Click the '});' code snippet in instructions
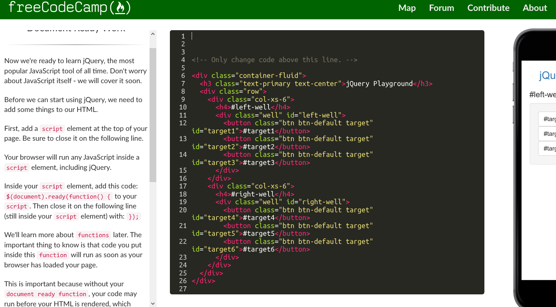Image resolution: width=556 pixels, height=307 pixels. tap(134, 216)
